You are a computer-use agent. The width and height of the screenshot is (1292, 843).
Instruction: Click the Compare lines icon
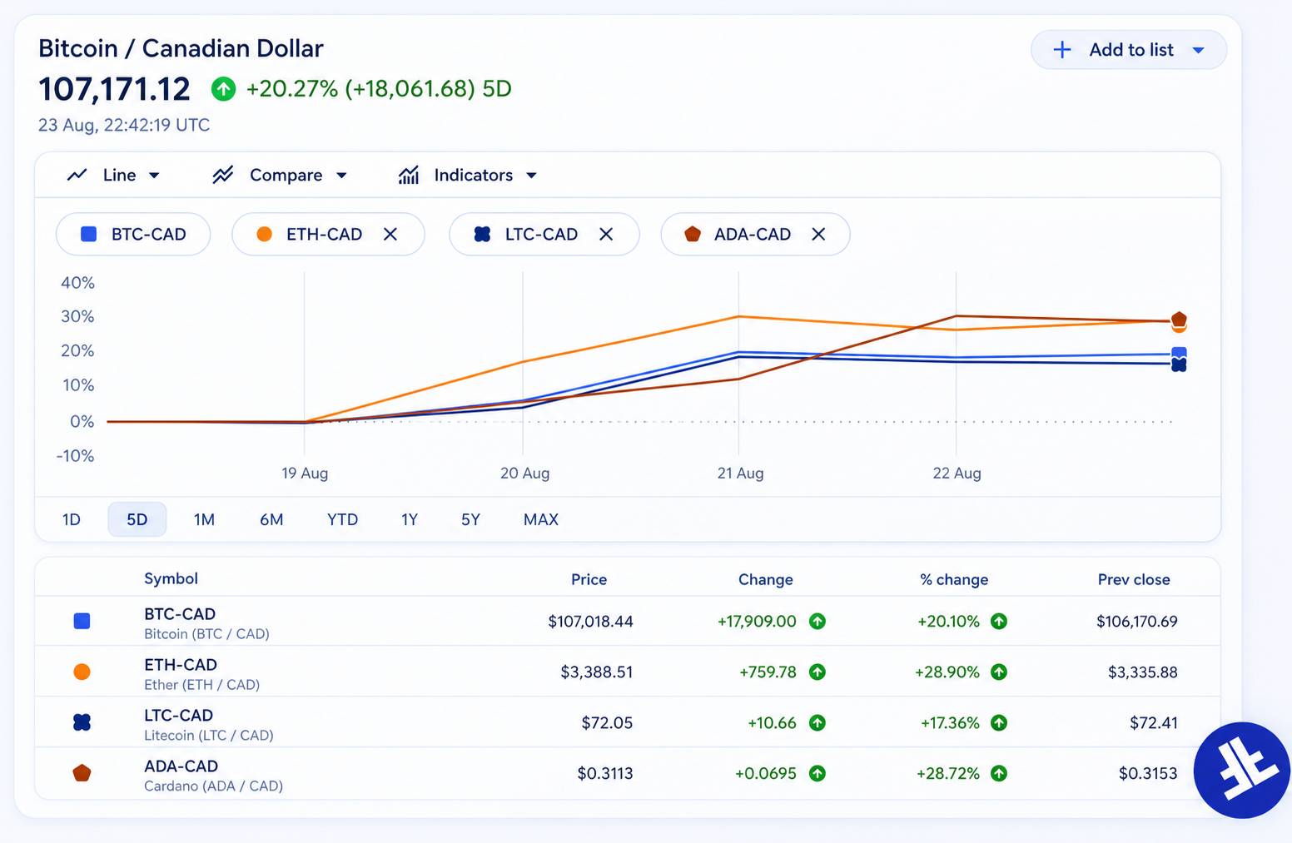pos(223,175)
